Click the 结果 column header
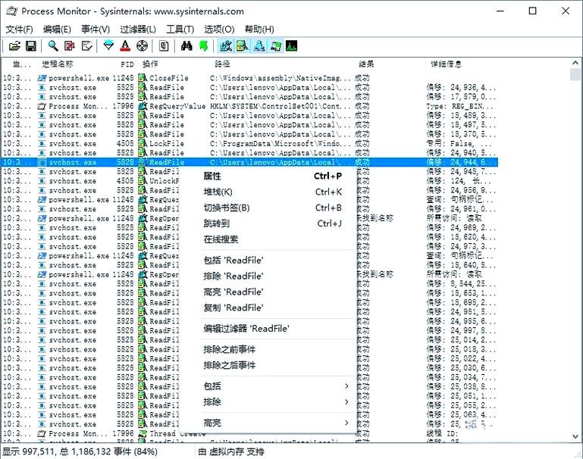The image size is (583, 459). pyautogui.click(x=366, y=64)
